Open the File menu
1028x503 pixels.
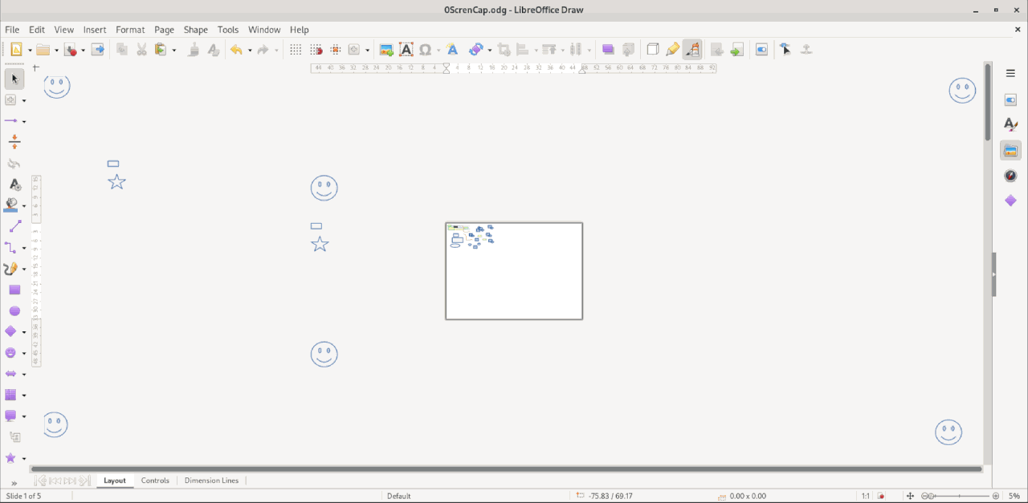[12, 30]
